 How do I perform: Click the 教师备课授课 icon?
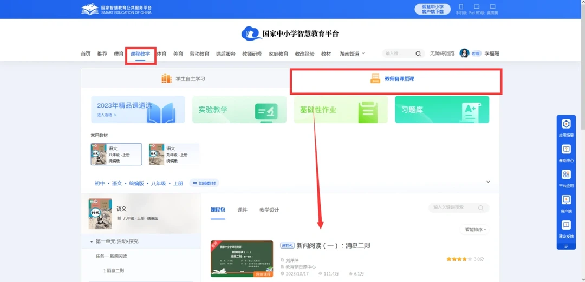coord(375,78)
